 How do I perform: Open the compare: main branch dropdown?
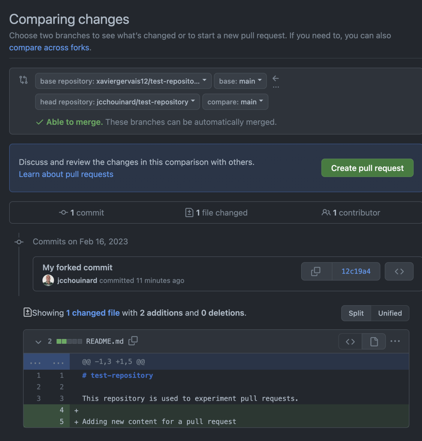pos(235,102)
